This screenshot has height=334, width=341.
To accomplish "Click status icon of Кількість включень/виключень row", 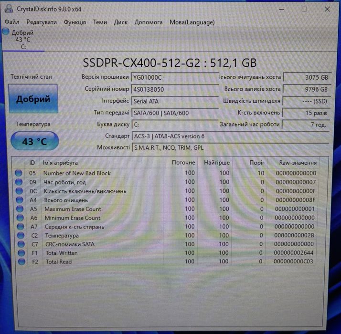I will pyautogui.click(x=19, y=191).
